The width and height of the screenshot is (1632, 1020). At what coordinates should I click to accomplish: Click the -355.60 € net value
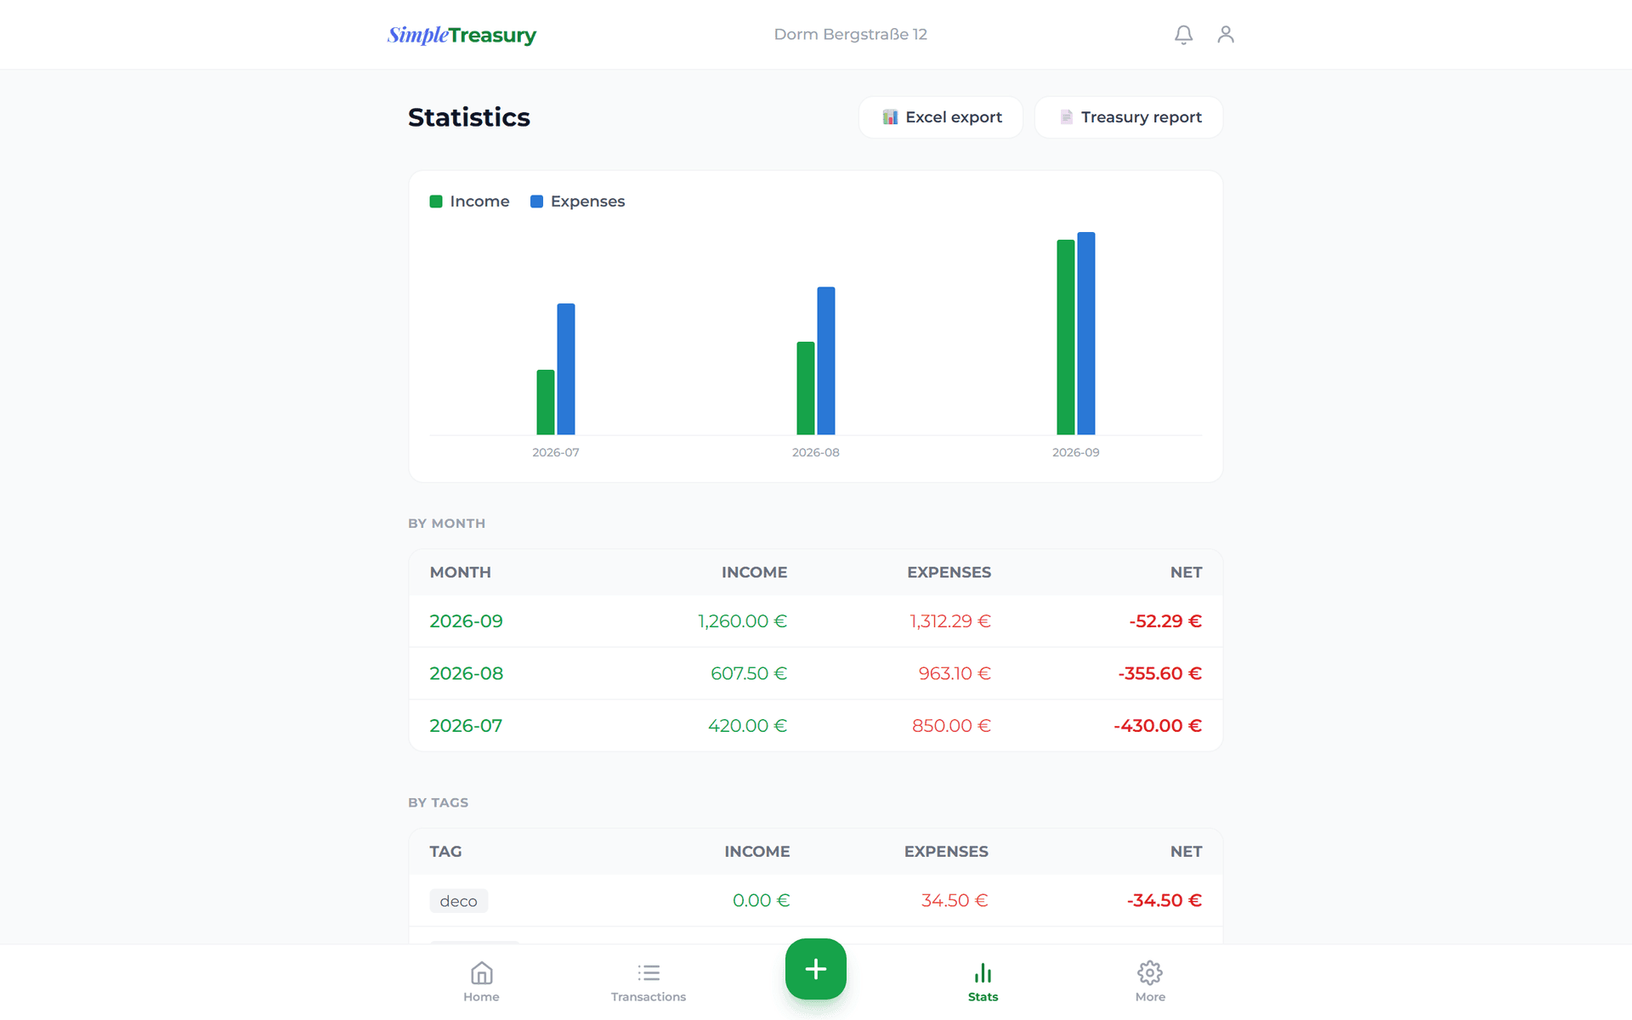(x=1159, y=673)
